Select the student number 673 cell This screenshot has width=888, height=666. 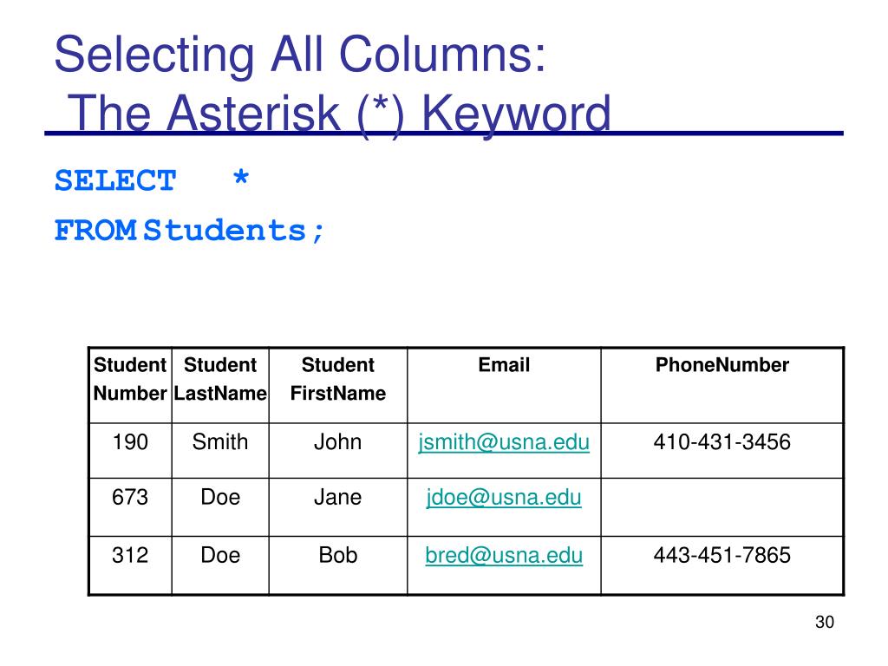[130, 506]
